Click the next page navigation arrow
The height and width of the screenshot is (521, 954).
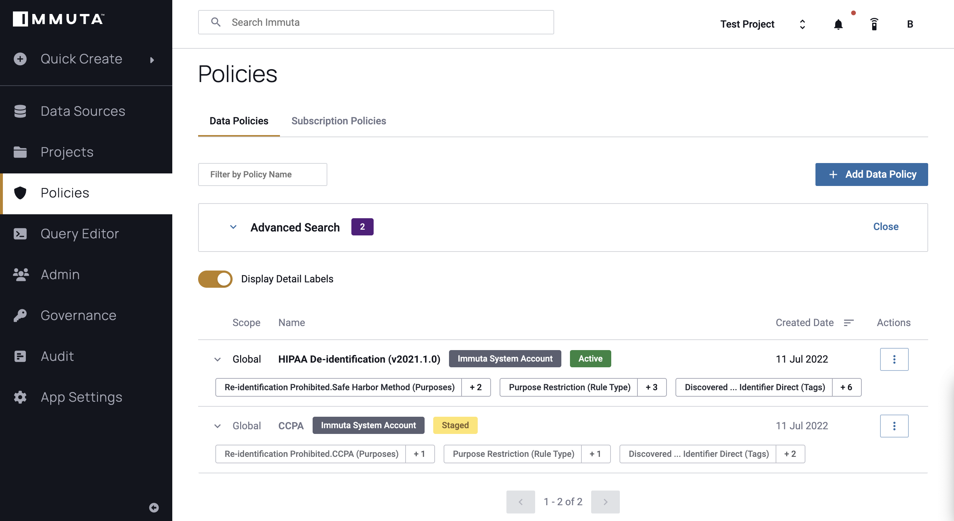point(605,502)
